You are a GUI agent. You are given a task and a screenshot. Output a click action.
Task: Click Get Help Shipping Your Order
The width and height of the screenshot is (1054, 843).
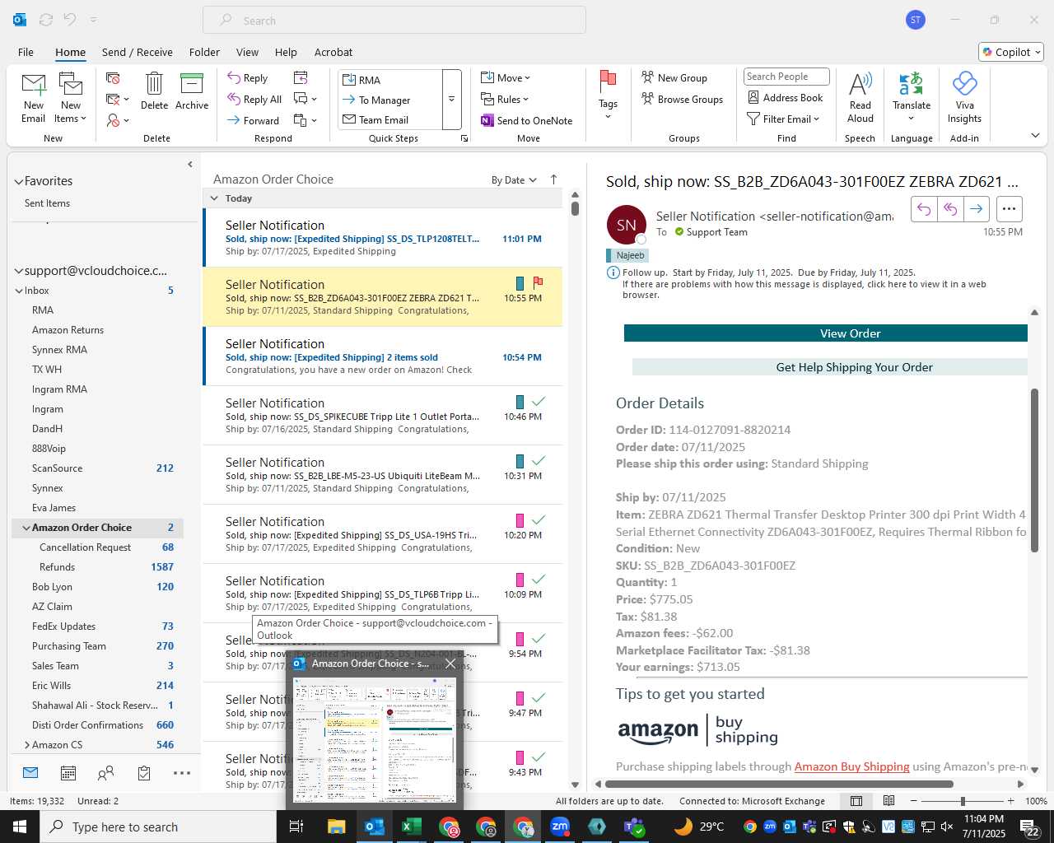830,367
